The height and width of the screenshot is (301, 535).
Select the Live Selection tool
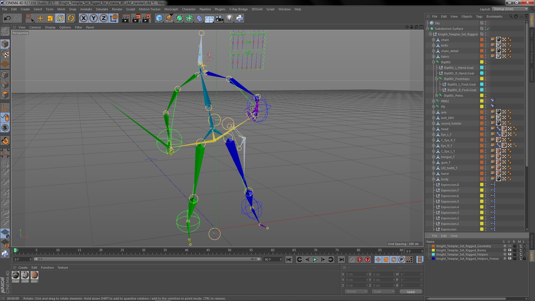pyautogui.click(x=29, y=18)
